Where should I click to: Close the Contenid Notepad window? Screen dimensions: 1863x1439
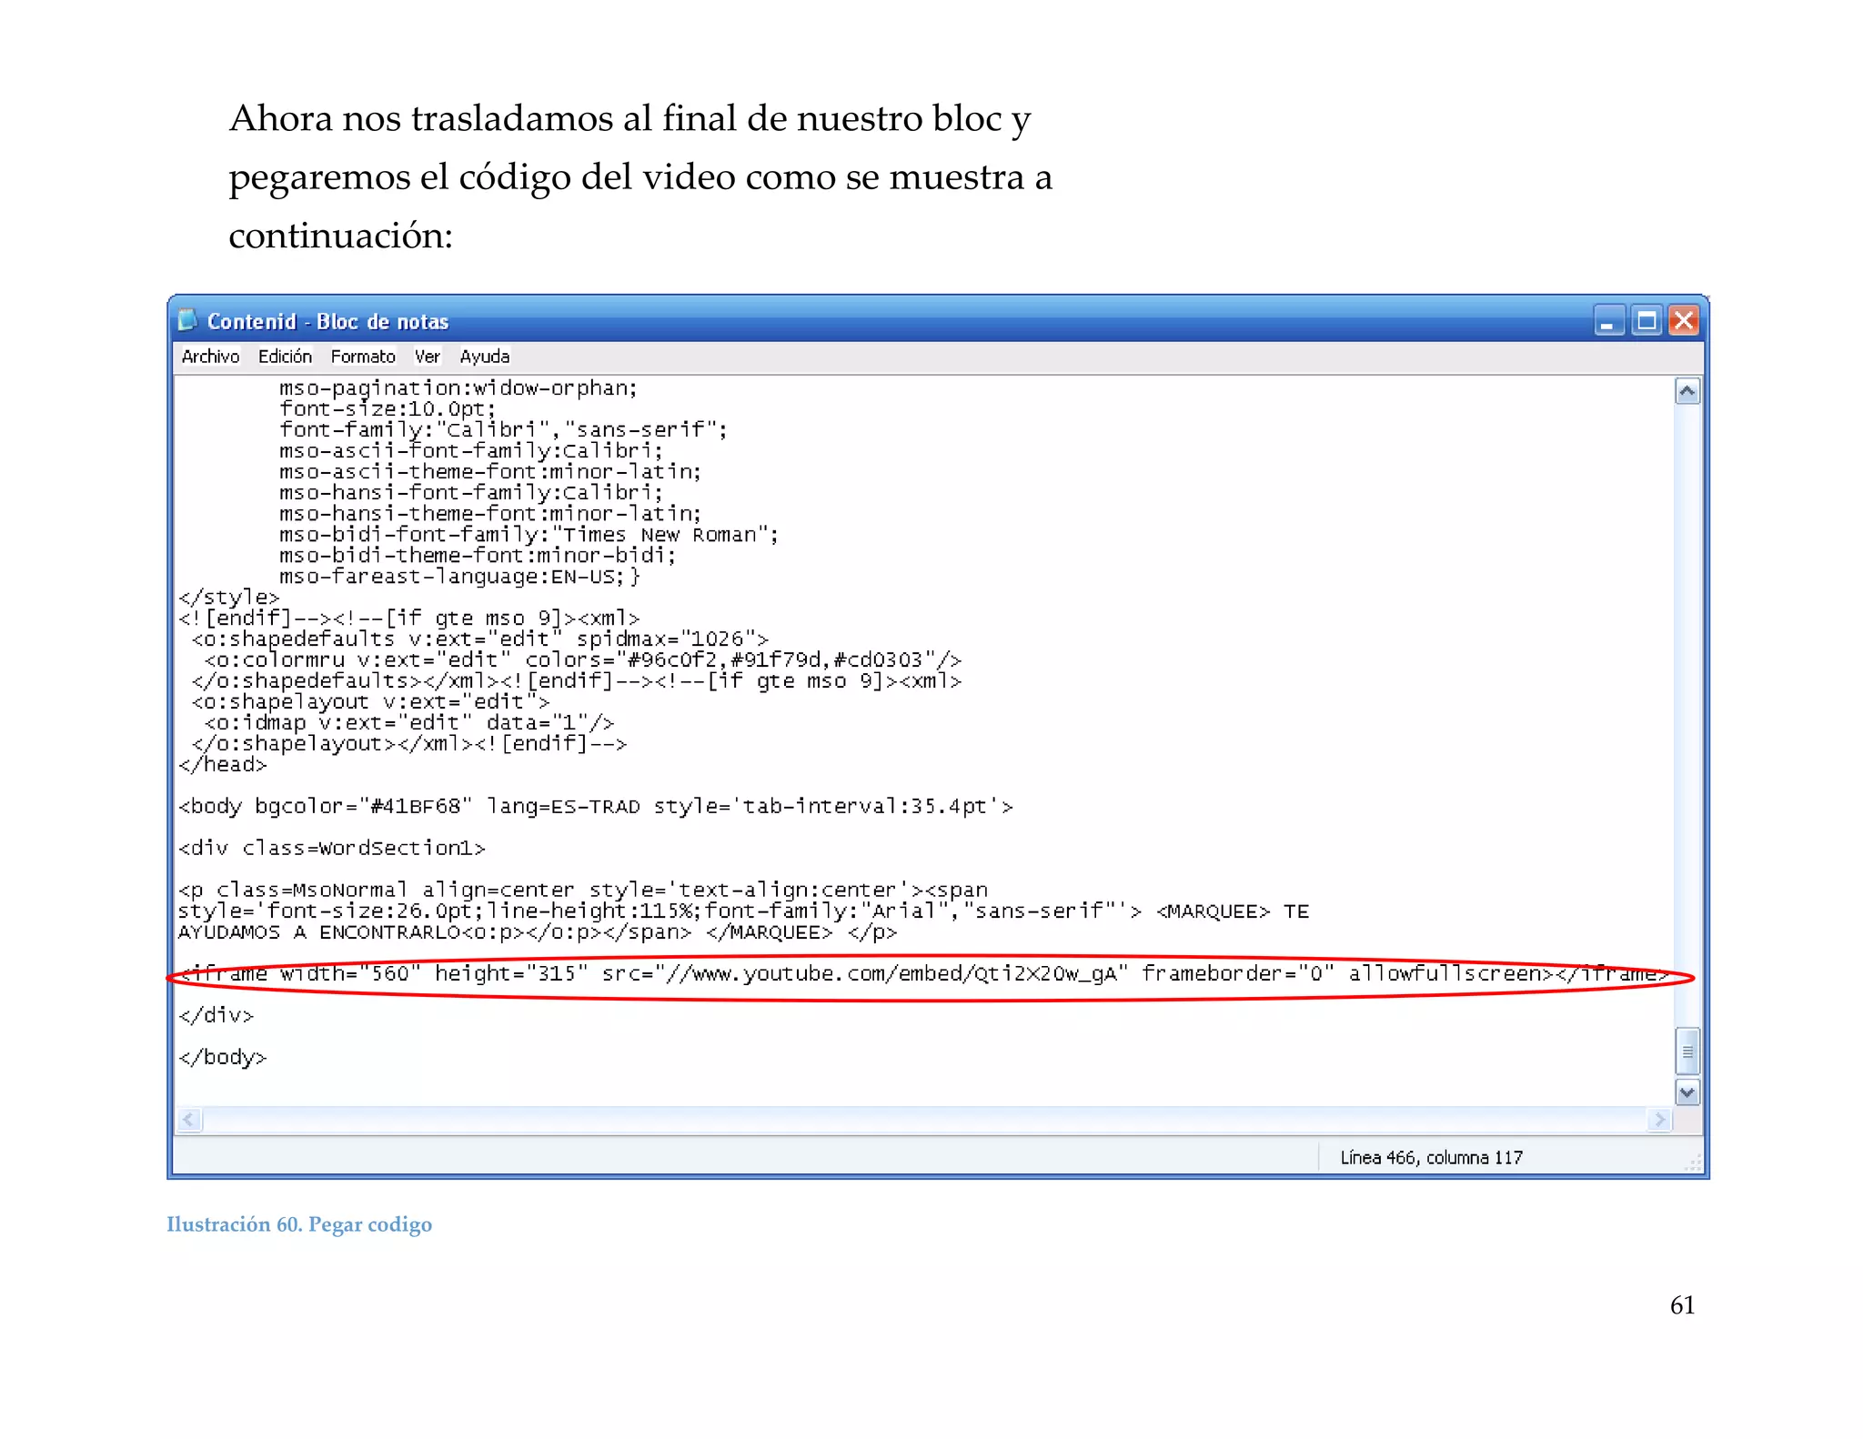pos(1685,321)
